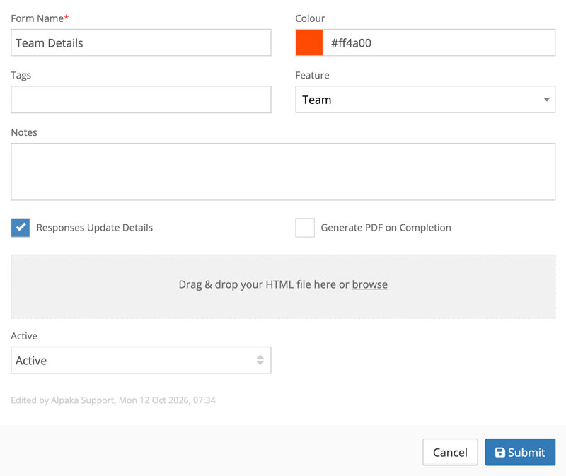Click the browse link for HTML file

pos(369,285)
